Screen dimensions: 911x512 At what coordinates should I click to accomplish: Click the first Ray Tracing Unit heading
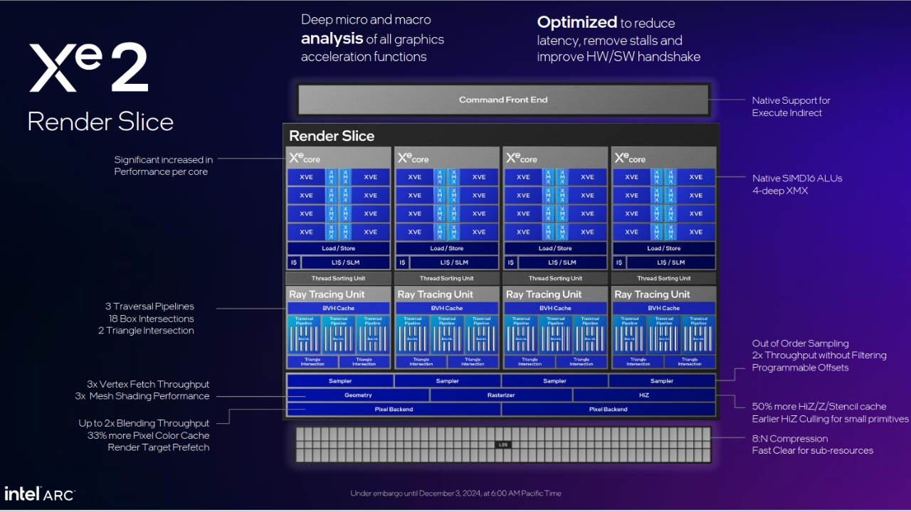click(327, 294)
